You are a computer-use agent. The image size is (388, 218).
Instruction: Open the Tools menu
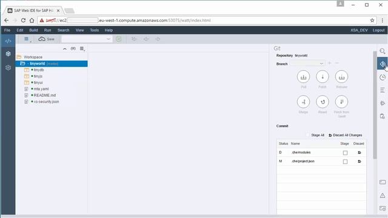(95, 30)
